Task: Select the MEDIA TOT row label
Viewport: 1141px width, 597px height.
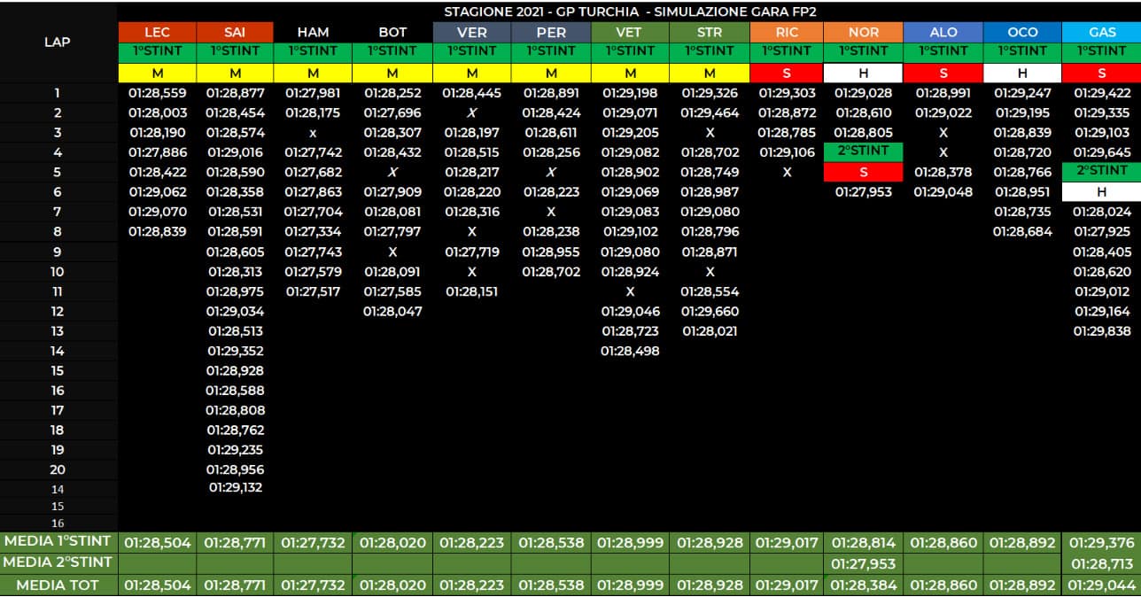Action: (x=58, y=585)
